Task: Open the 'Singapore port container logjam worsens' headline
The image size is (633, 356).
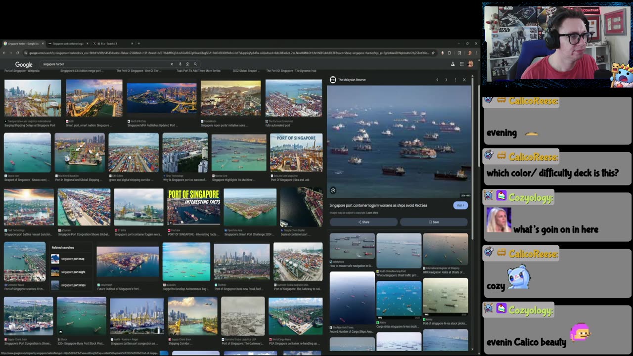Action: (378, 205)
